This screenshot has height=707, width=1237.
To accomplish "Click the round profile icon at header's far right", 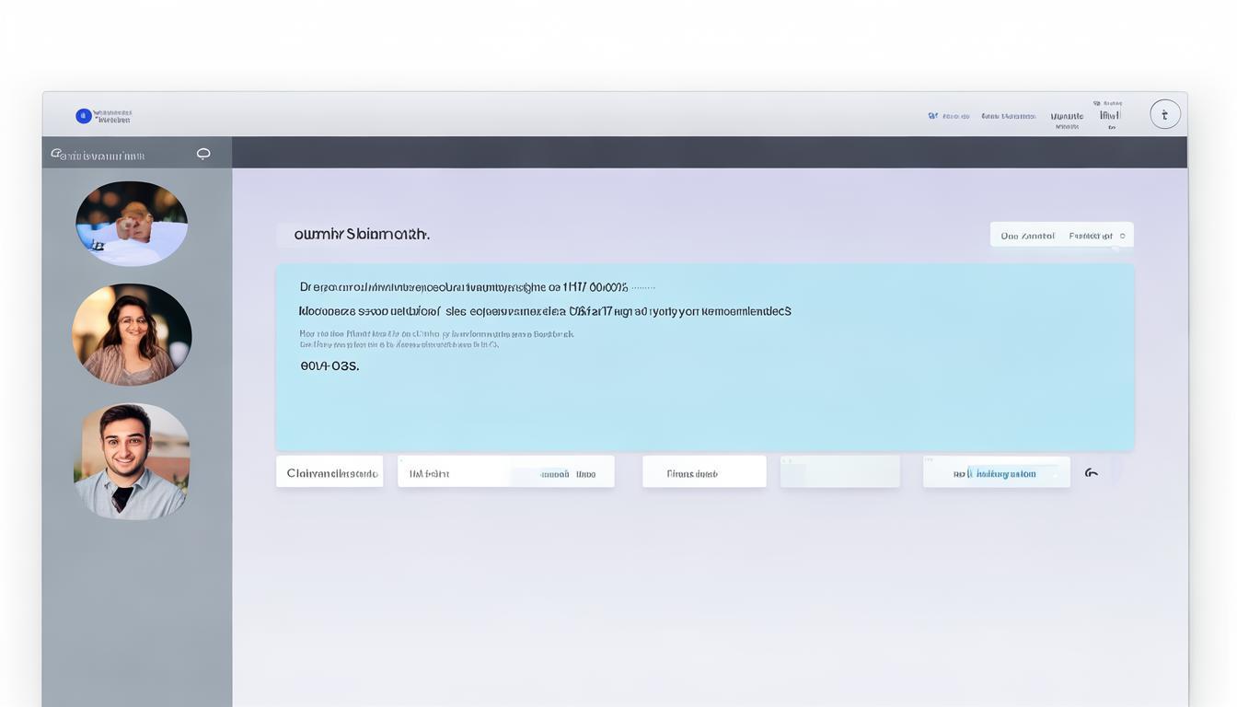I will [x=1165, y=114].
